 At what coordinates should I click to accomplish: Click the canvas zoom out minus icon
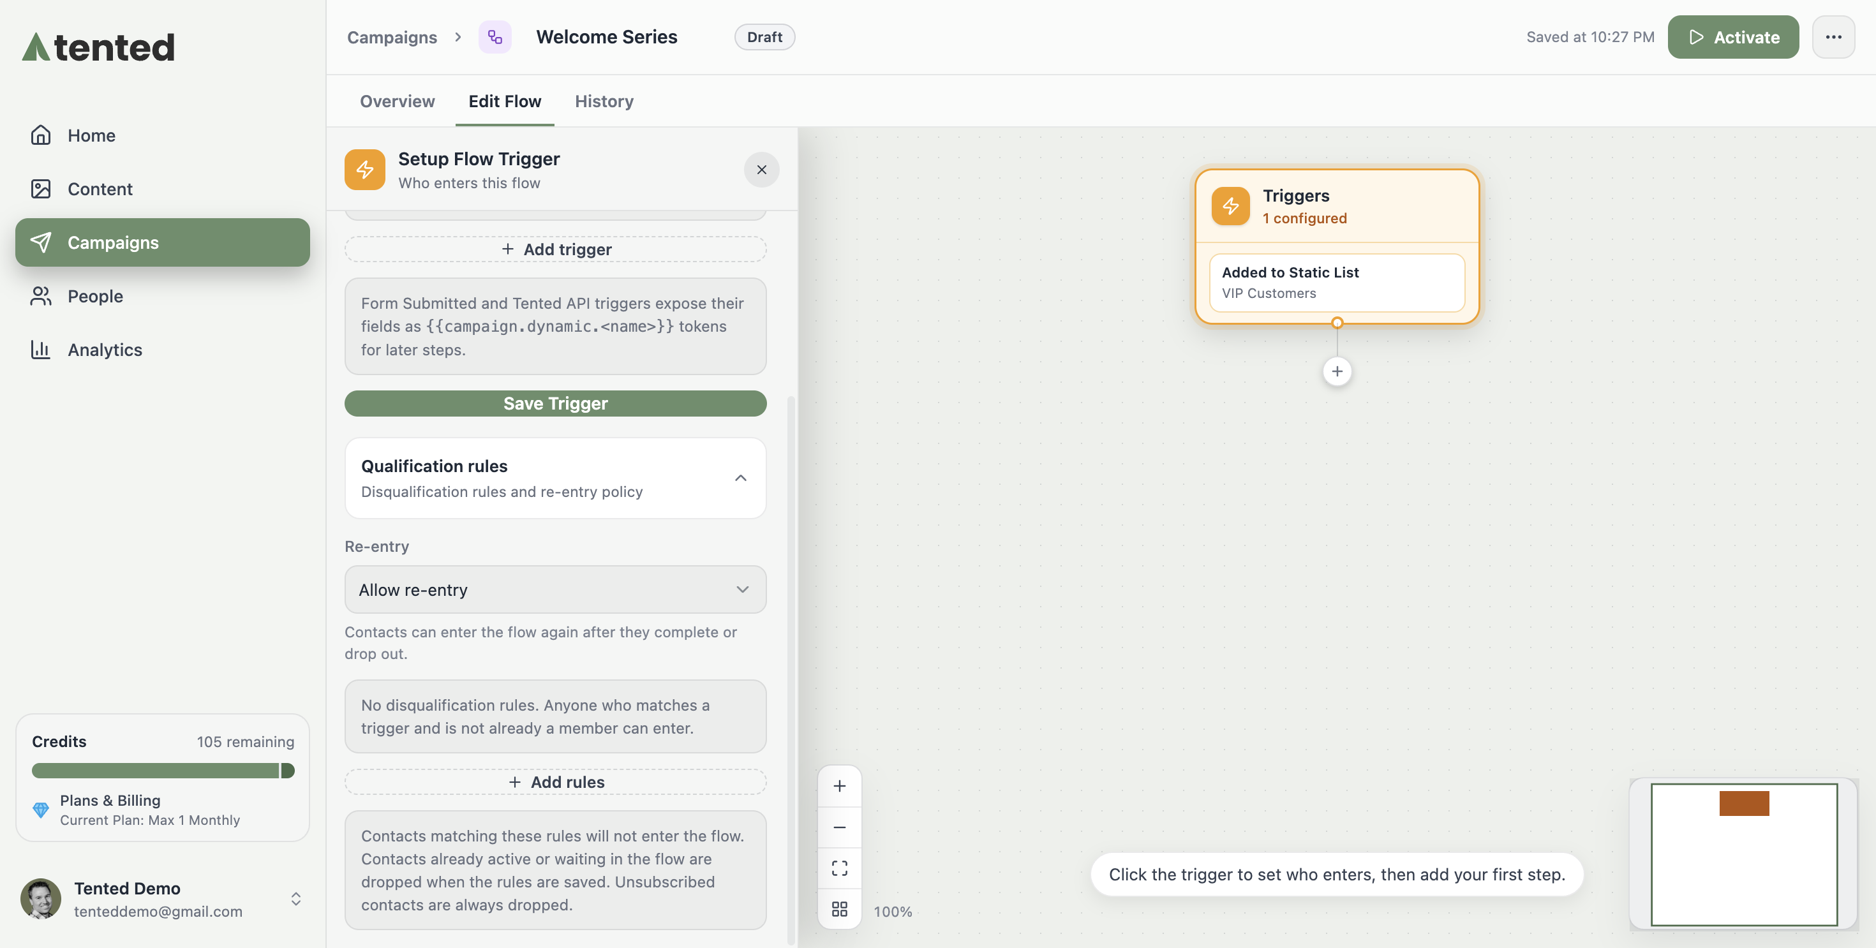pos(839,827)
